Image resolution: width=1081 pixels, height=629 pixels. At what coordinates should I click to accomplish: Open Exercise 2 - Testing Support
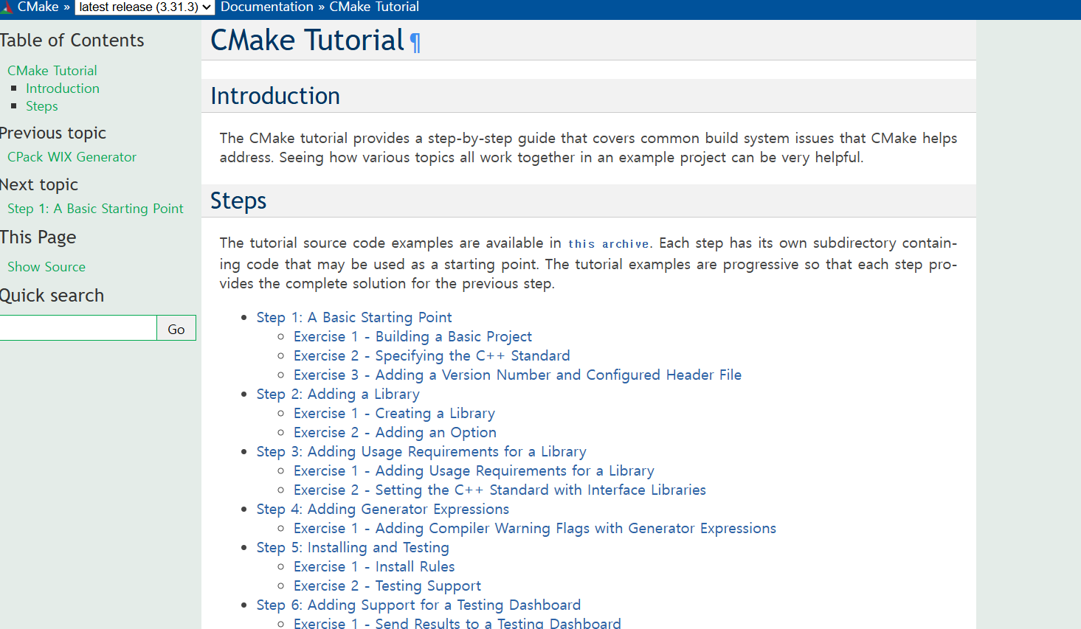[x=387, y=586]
